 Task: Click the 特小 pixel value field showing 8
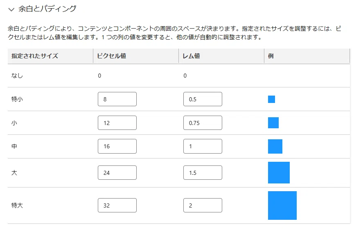(117, 99)
